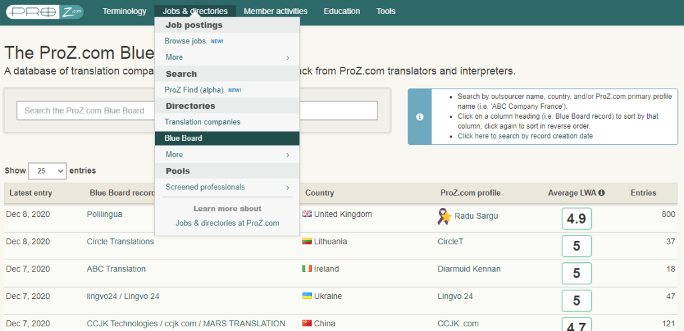Expand More under Directories

[227, 155]
